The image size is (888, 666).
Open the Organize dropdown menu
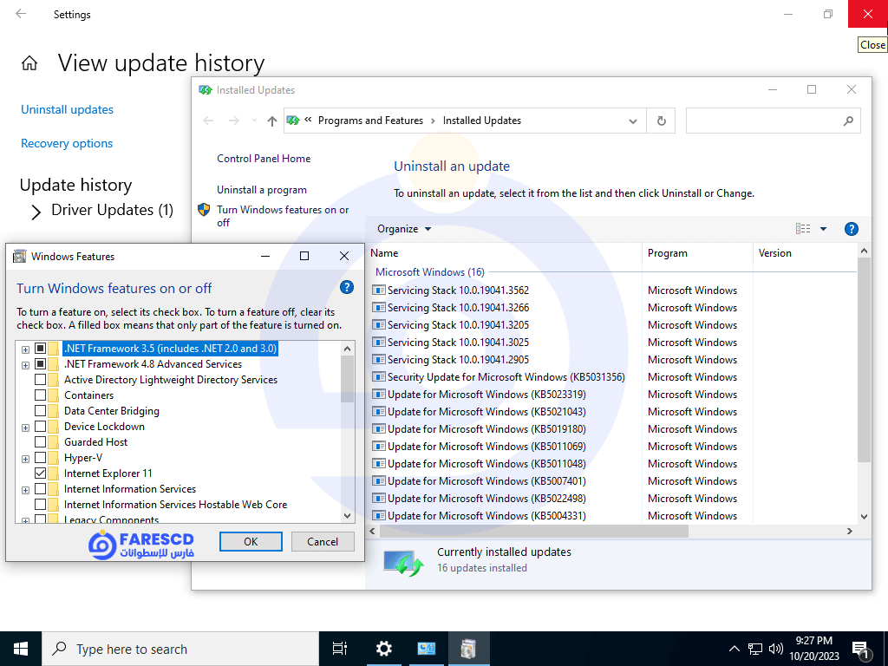[404, 229]
